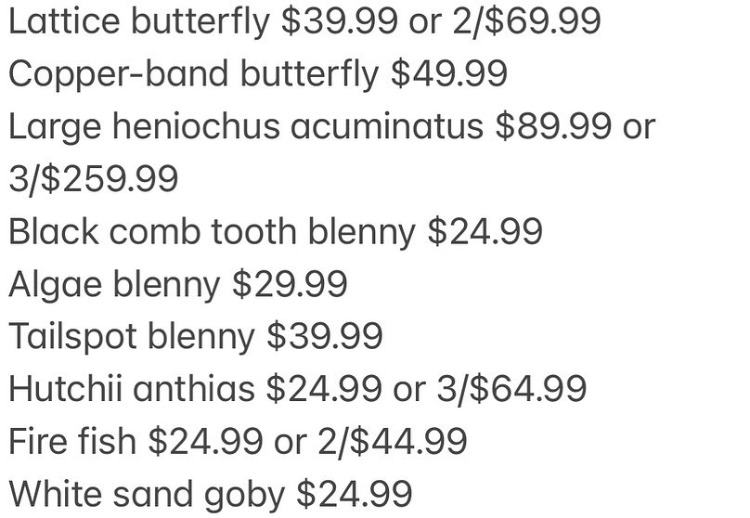Viewport: 750px width, 518px height.
Task: Click the 'Black comb tooth blenny' name
Action: click(212, 232)
